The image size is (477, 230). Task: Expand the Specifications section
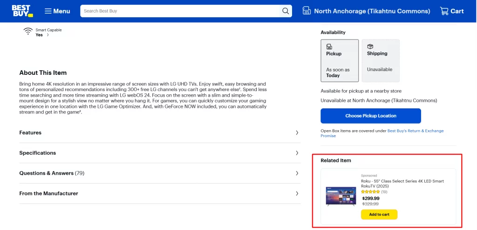coord(160,153)
